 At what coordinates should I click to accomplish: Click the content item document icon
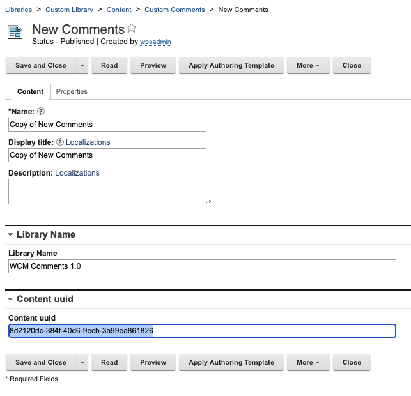point(15,32)
